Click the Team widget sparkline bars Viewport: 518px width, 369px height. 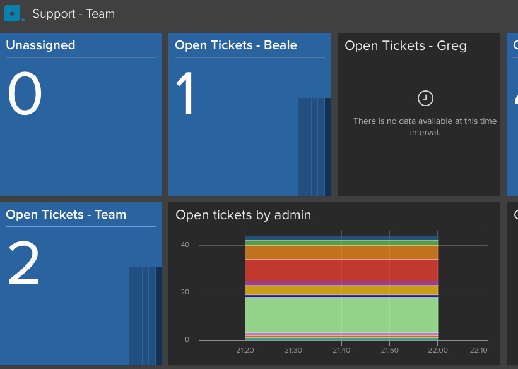[145, 316]
